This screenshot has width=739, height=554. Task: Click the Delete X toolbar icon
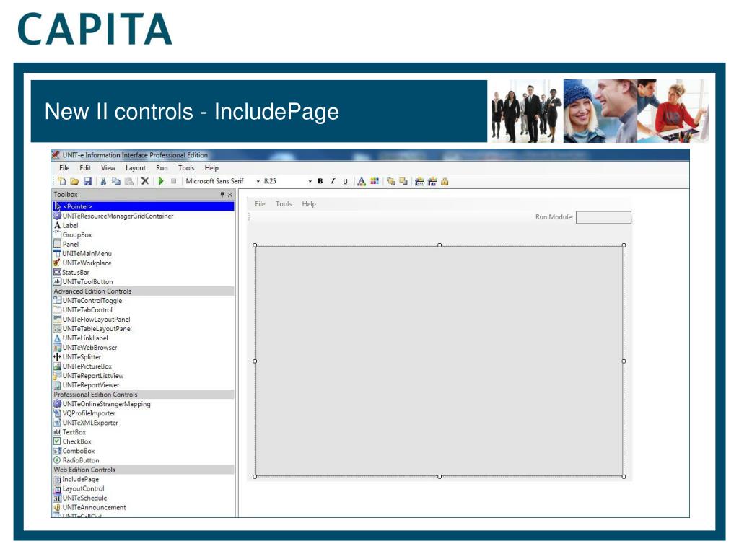tap(144, 181)
